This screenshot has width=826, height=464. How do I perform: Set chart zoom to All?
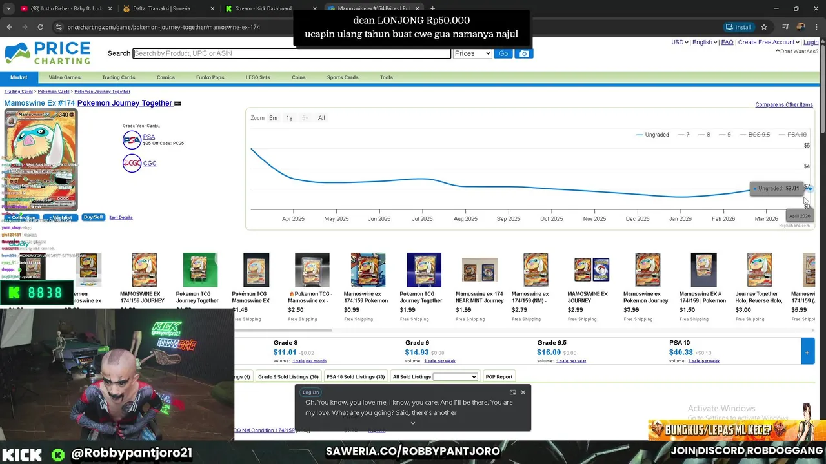click(321, 118)
